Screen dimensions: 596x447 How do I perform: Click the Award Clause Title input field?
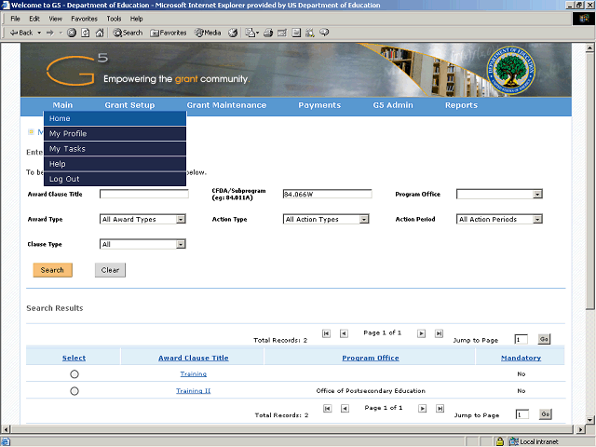144,195
